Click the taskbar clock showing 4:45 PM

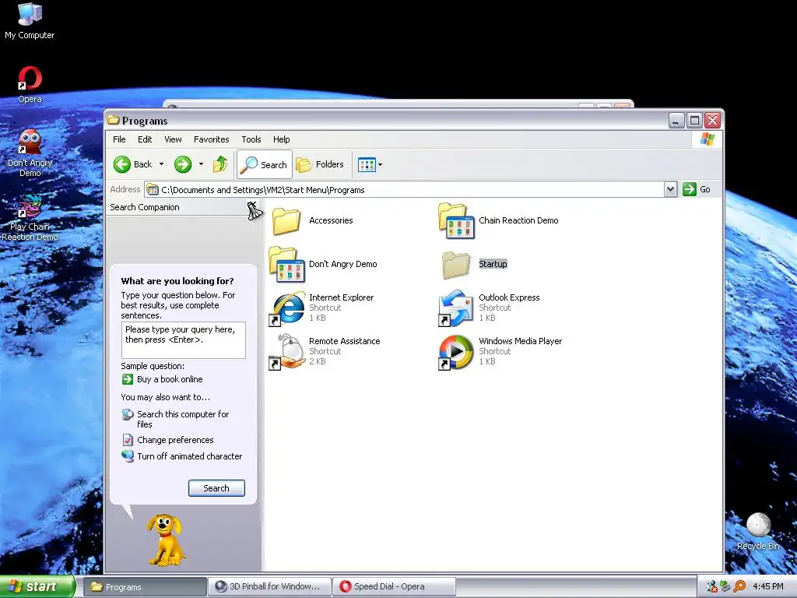(x=767, y=586)
